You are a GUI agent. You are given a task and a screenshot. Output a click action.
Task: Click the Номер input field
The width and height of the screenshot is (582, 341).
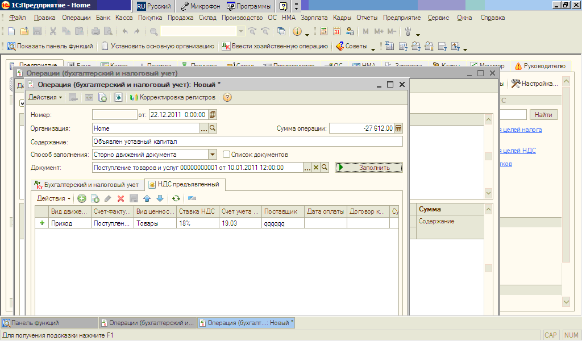(115, 115)
